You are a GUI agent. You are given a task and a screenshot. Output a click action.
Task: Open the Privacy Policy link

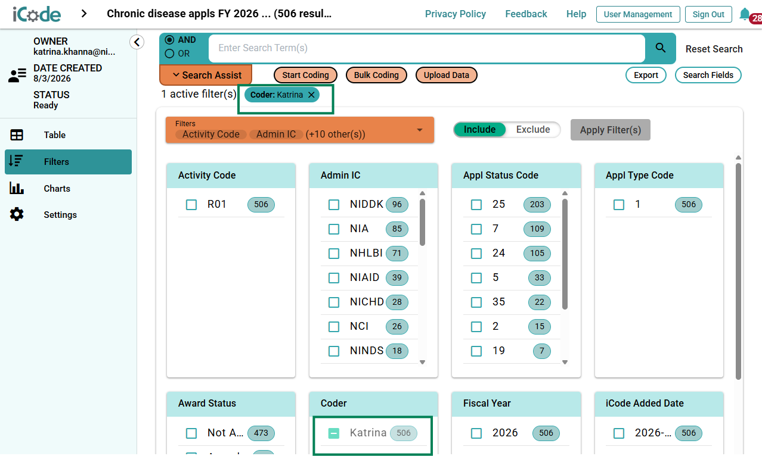456,14
